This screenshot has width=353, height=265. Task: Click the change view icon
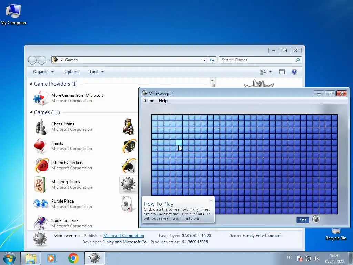[263, 72]
